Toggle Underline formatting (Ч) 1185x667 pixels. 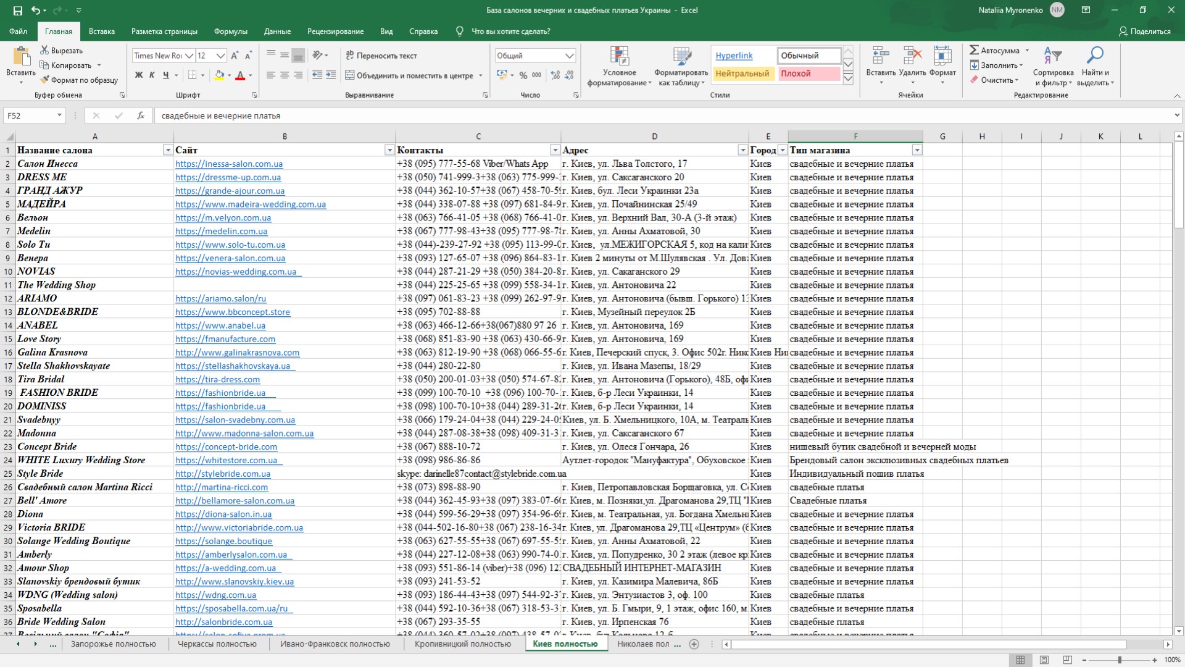165,75
